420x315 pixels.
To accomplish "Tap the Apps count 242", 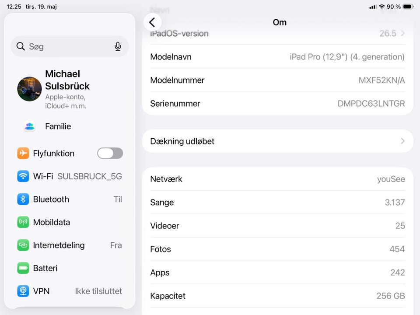I will click(x=398, y=273).
